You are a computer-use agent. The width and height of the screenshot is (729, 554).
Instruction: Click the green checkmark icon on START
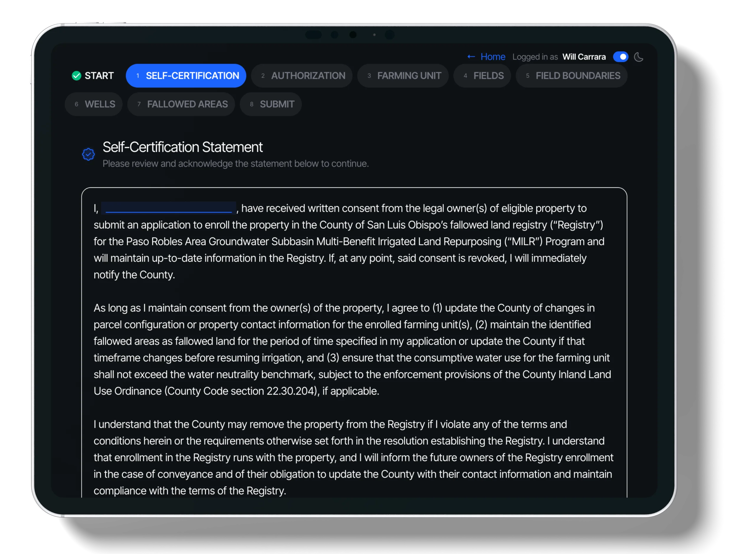77,75
